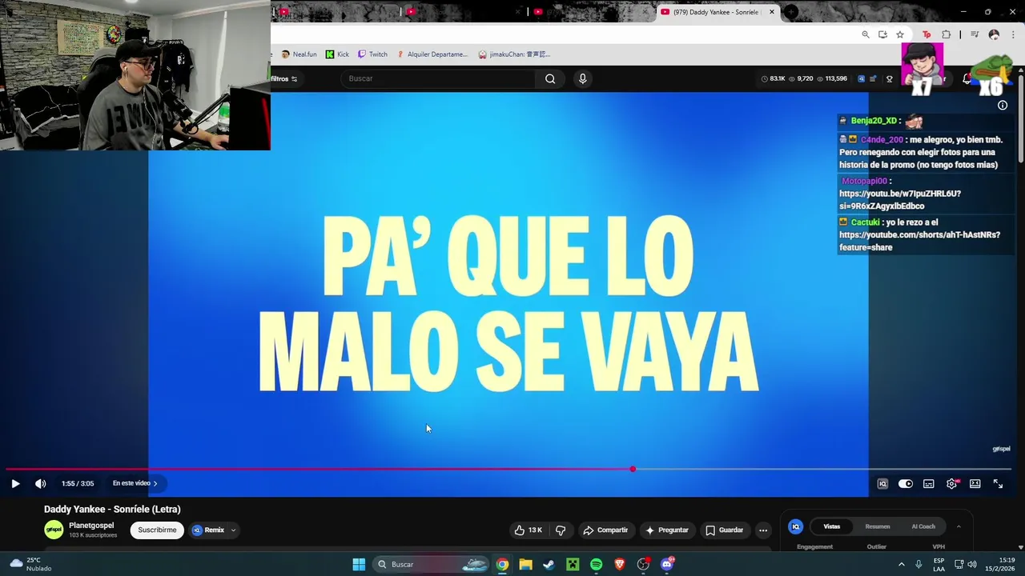Click the search magnifier button
Image resolution: width=1025 pixels, height=576 pixels.
point(550,78)
